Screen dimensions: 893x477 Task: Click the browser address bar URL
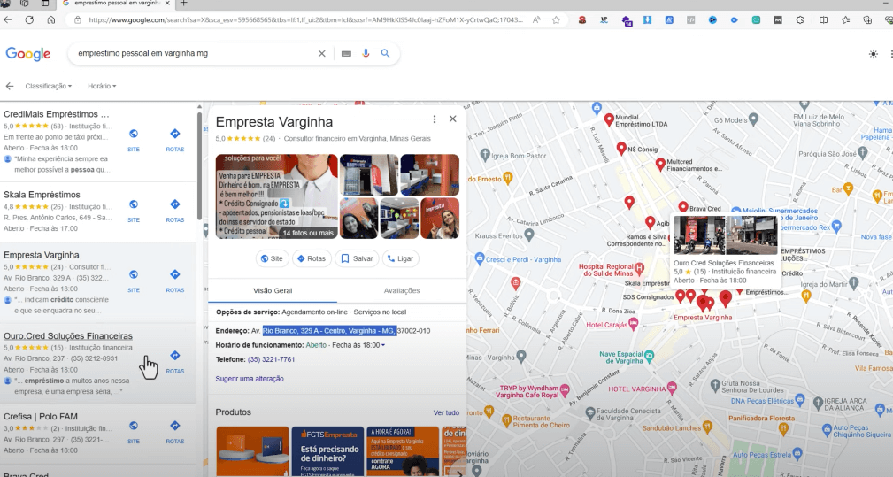click(305, 20)
